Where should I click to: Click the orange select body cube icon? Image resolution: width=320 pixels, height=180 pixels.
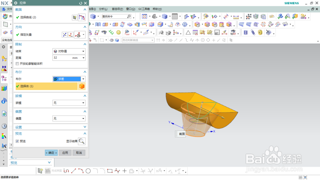tap(82, 86)
